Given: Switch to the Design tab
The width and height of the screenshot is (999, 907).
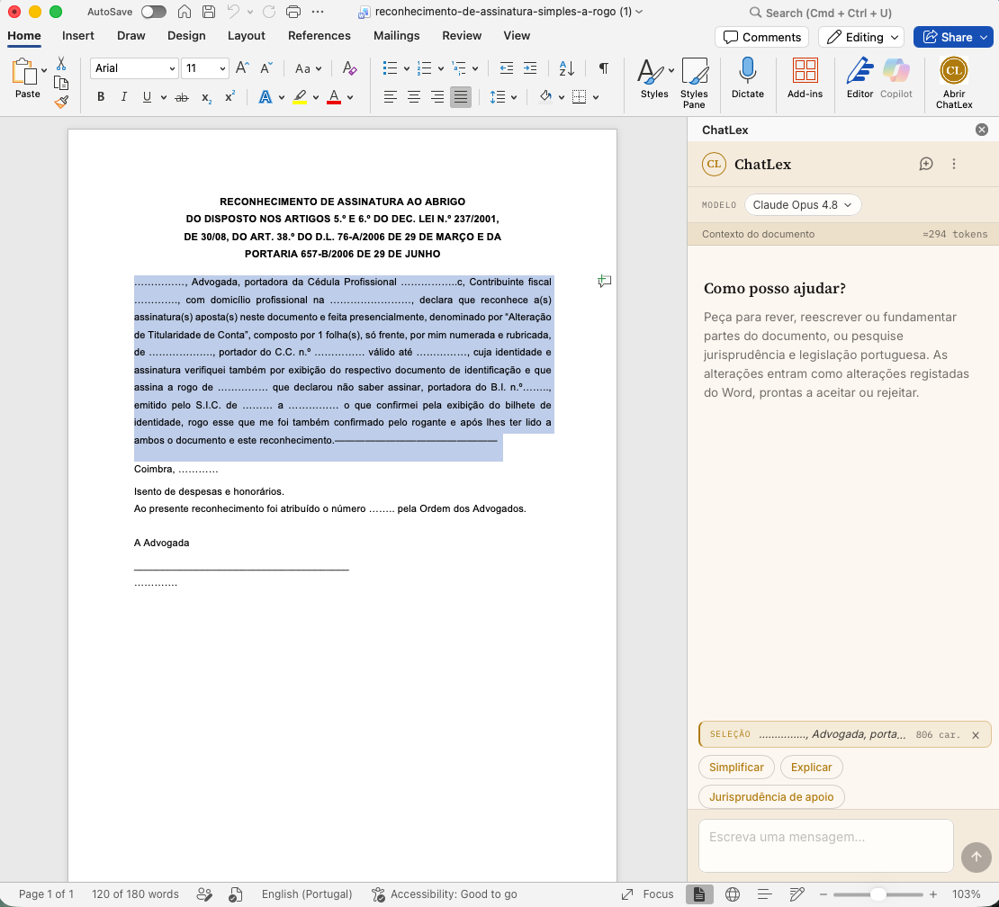Looking at the screenshot, I should [x=186, y=36].
